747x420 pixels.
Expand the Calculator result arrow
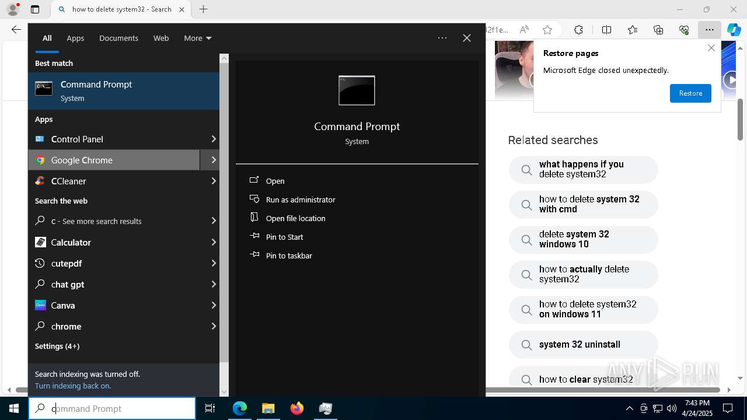(214, 242)
